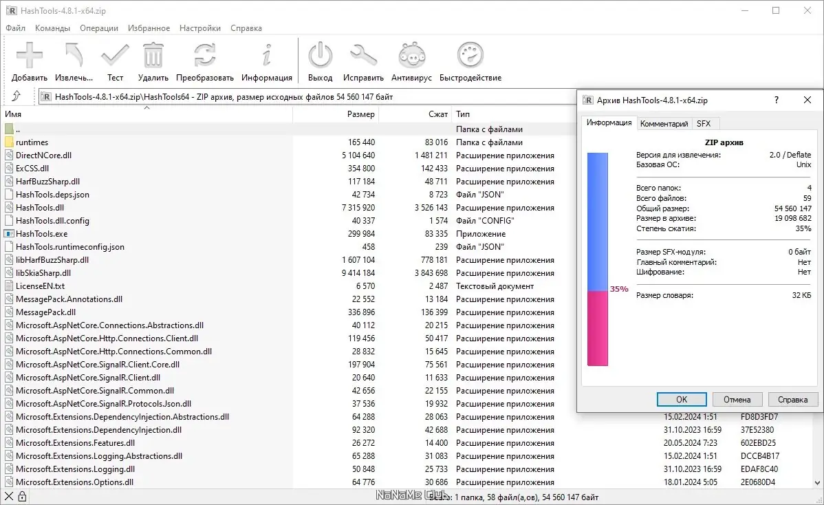Click the lock icon in status bar

click(22, 496)
